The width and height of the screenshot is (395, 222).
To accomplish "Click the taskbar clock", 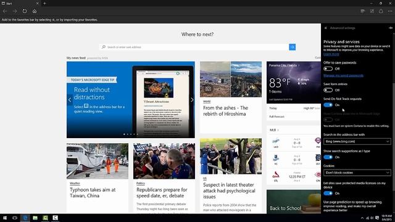I will pos(387,218).
